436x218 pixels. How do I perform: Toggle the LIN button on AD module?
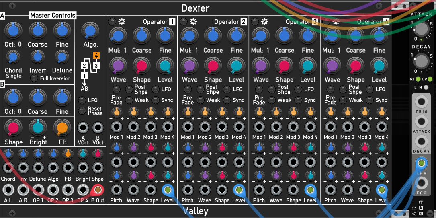click(x=426, y=87)
